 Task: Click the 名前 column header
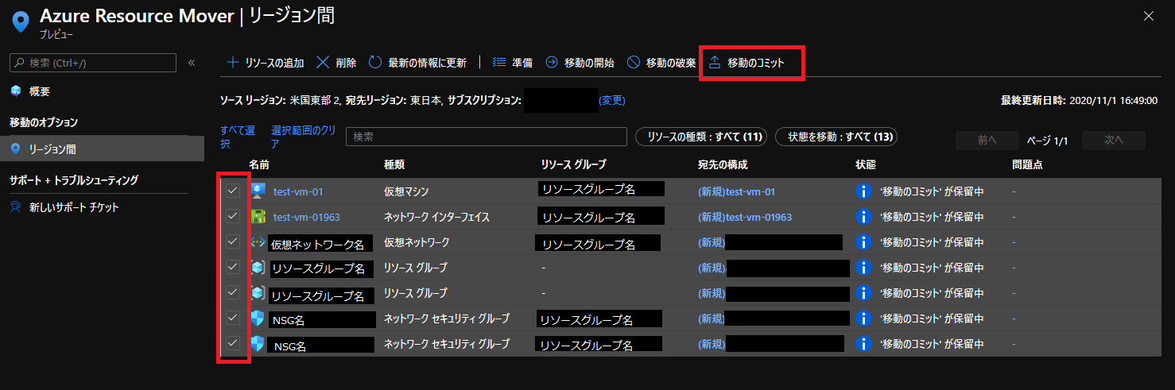259,164
